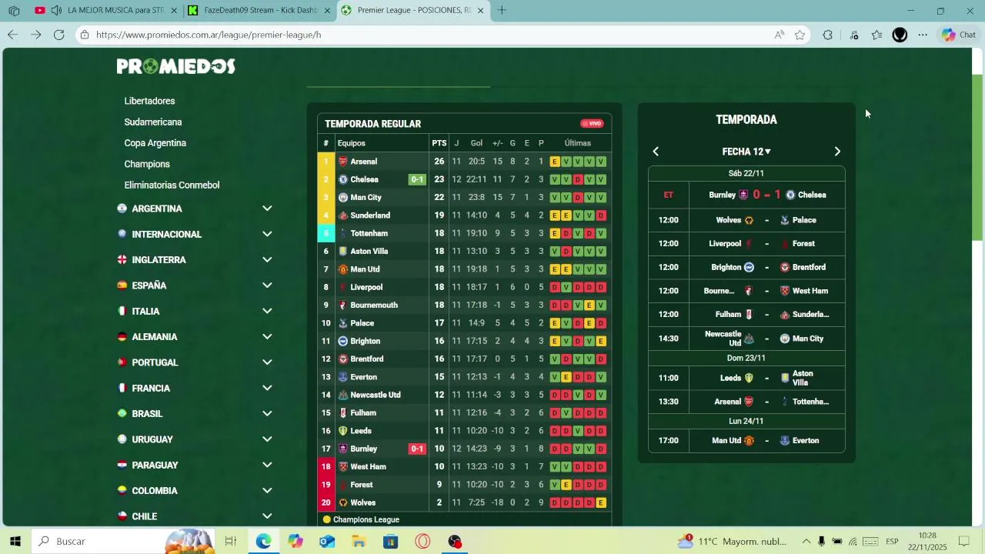Open the Sudamericana link
985x554 pixels.
point(153,122)
